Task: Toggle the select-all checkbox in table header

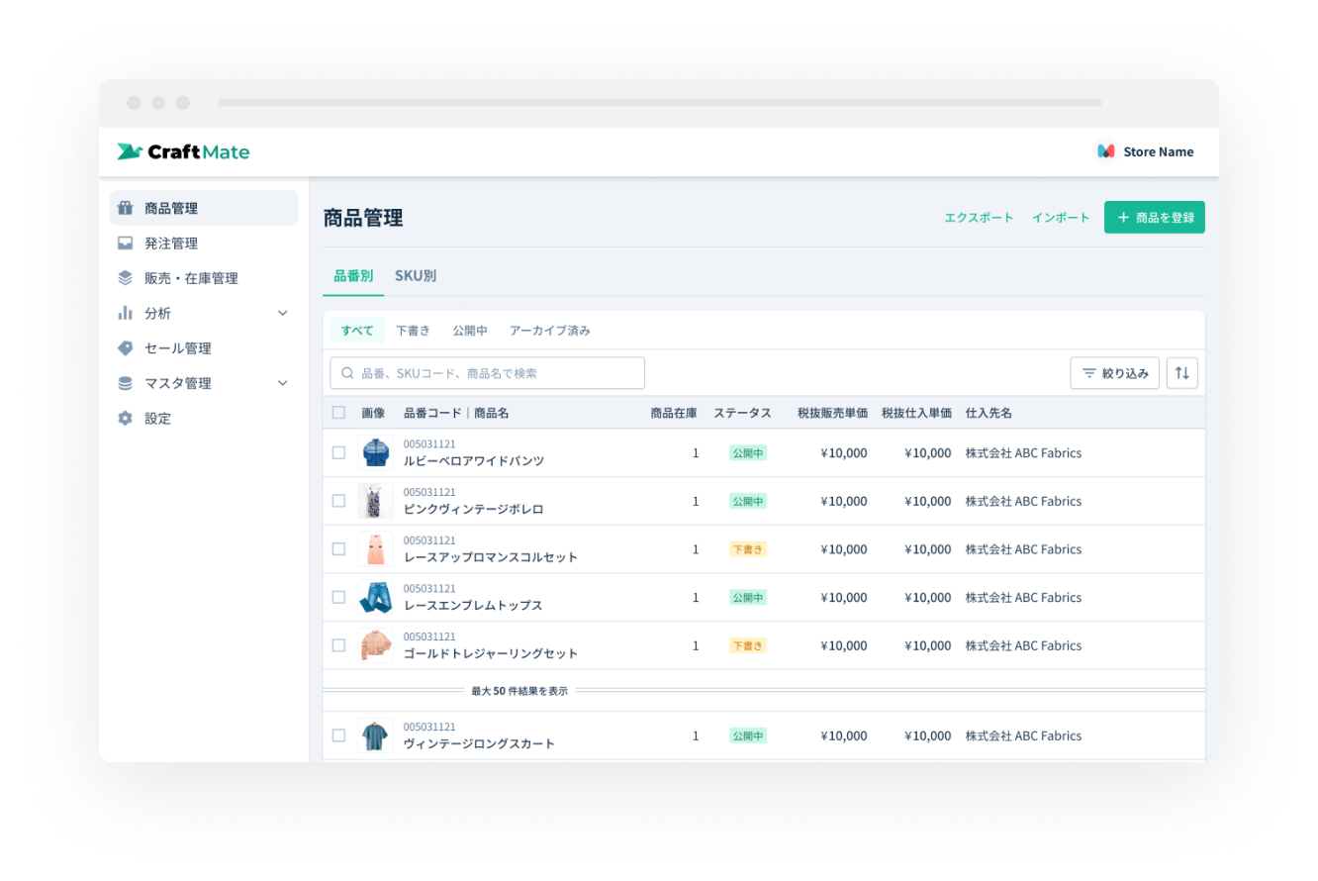Action: coord(338,413)
